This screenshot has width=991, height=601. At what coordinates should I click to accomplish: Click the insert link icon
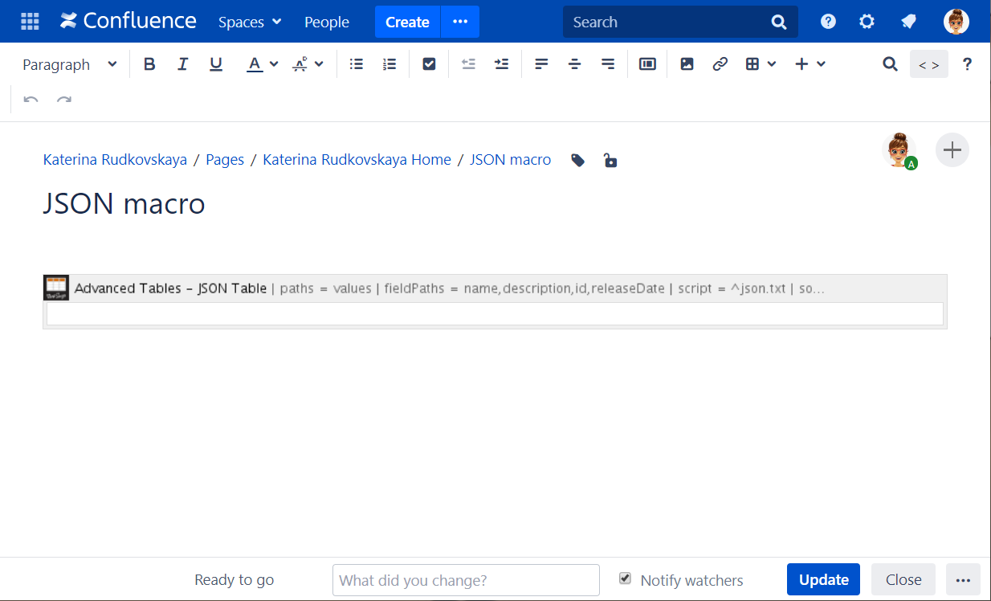point(720,64)
